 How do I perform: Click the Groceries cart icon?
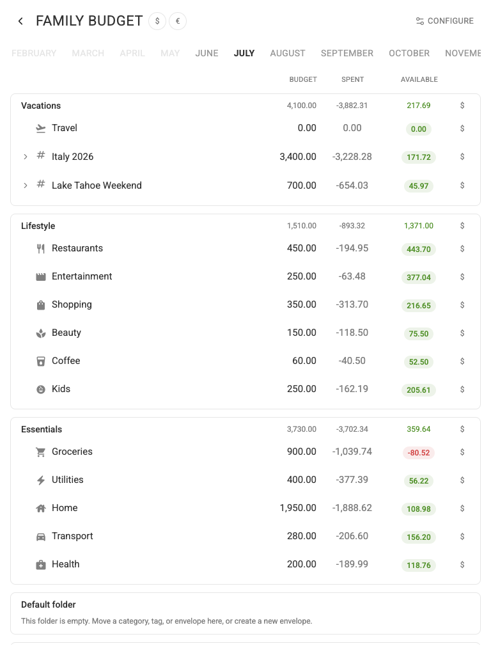pyautogui.click(x=40, y=452)
